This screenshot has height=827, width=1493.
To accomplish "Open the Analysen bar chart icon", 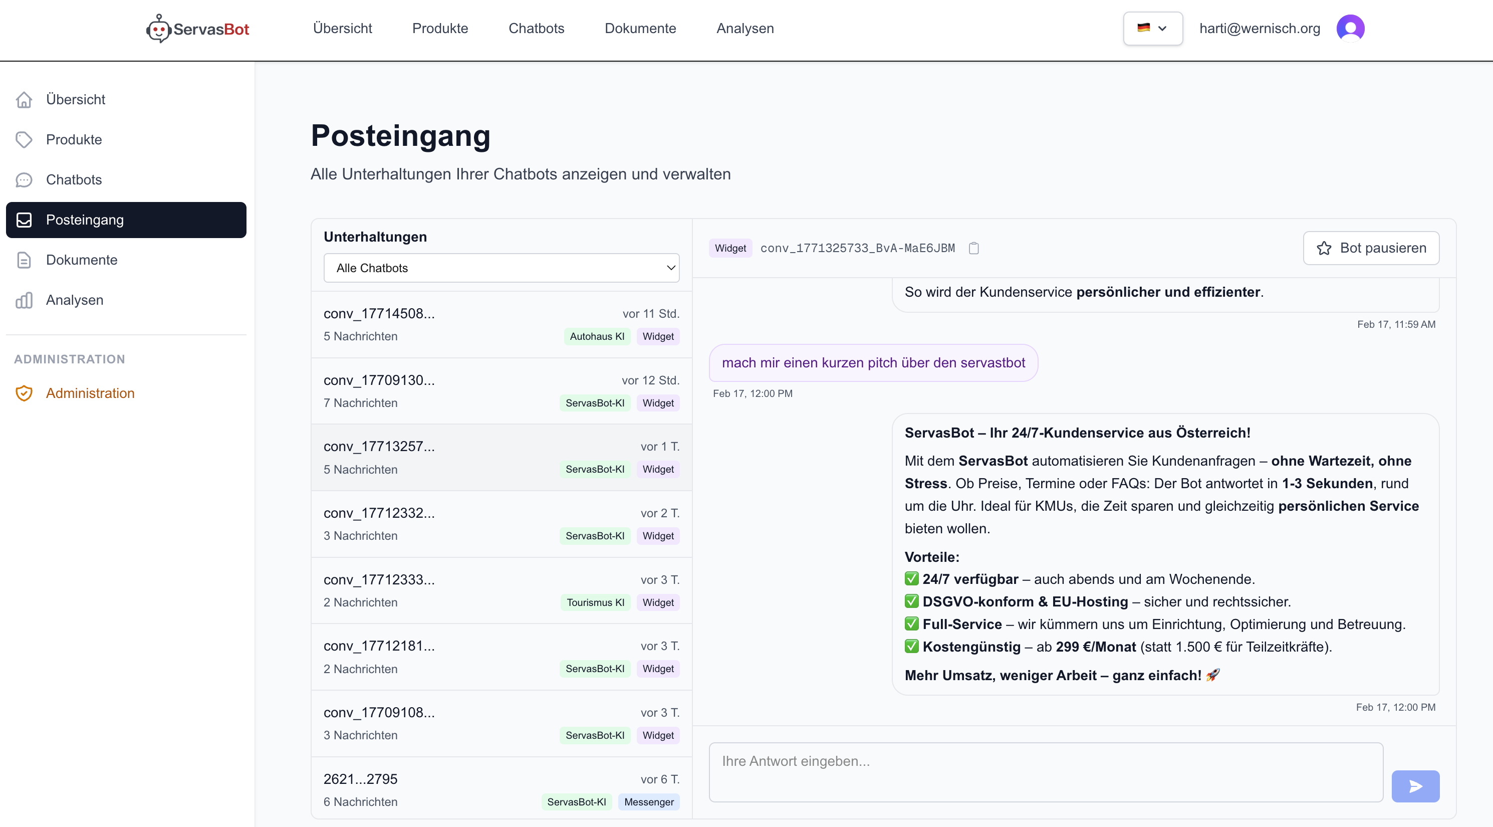I will tap(24, 300).
